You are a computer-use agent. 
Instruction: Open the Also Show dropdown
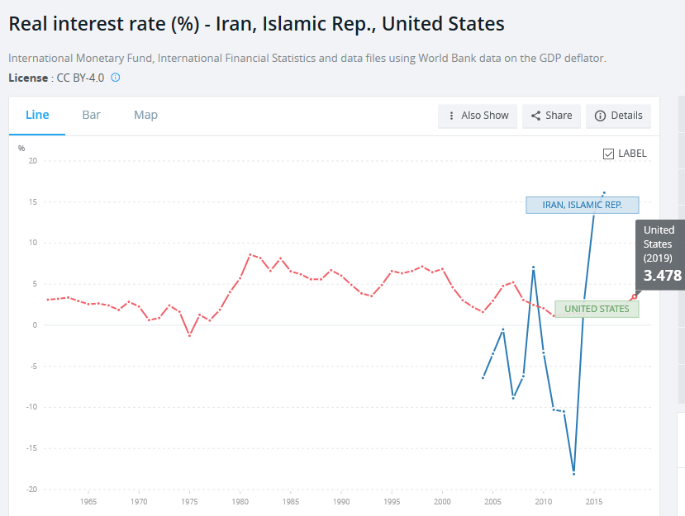(x=478, y=116)
